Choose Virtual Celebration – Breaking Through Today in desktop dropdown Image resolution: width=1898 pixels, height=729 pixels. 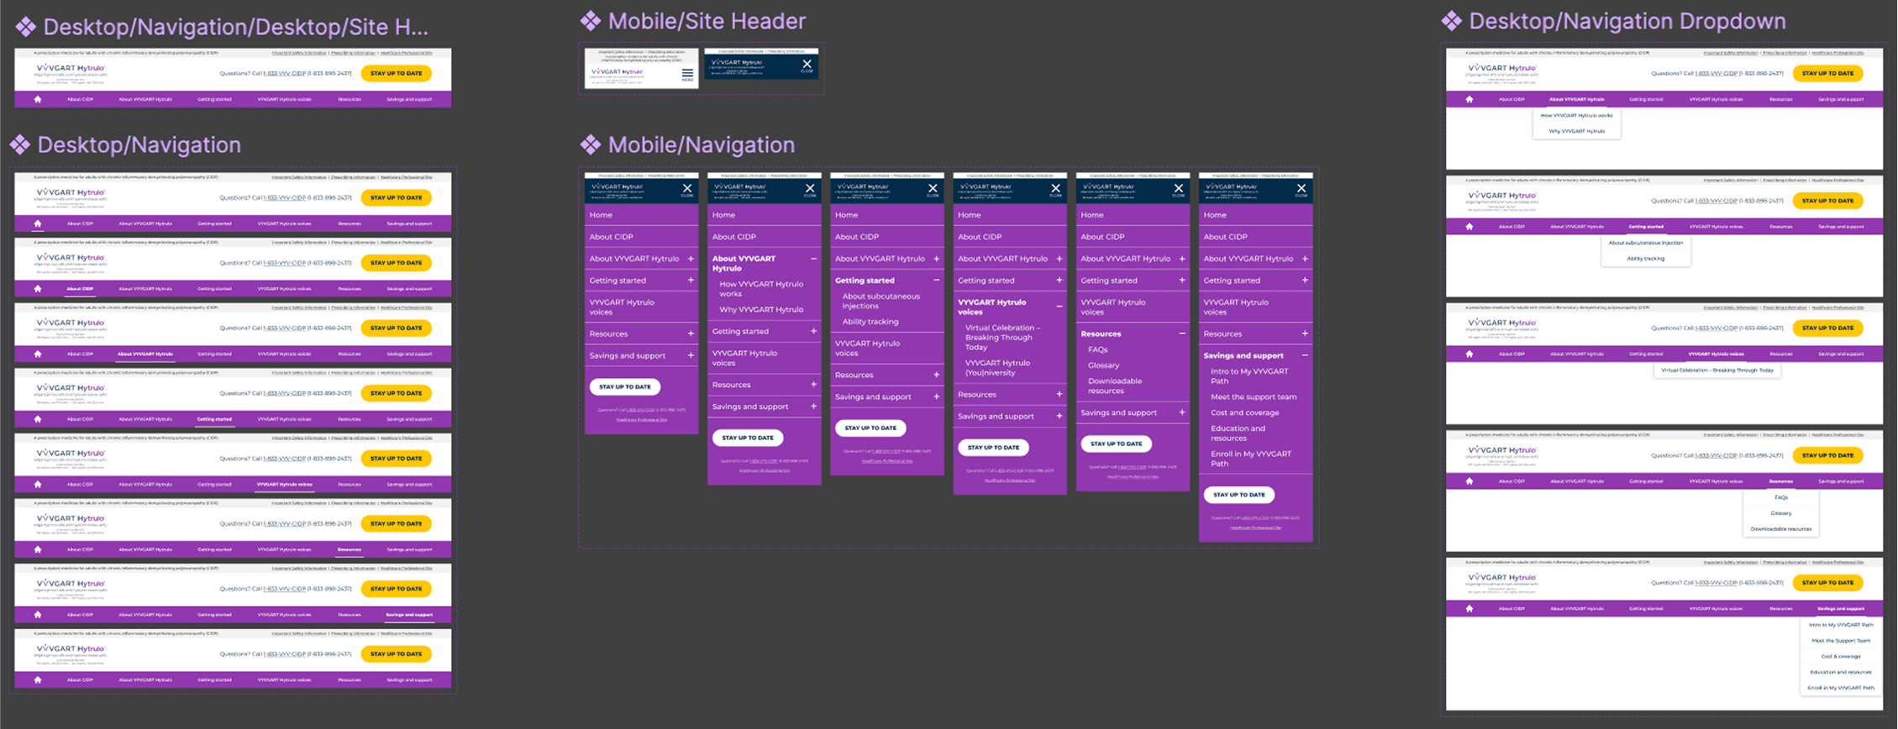1717,370
